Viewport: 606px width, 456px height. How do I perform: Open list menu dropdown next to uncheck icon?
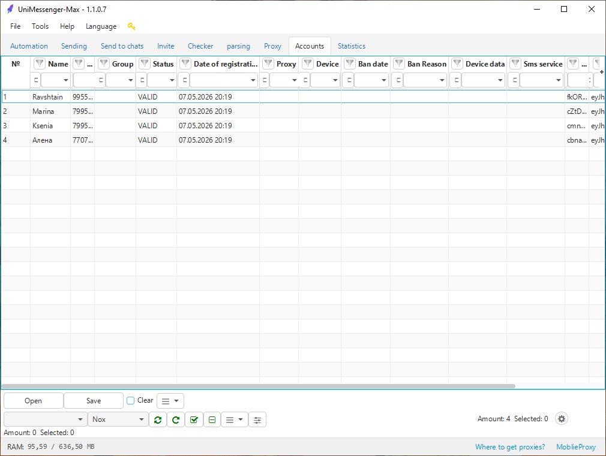[235, 419]
